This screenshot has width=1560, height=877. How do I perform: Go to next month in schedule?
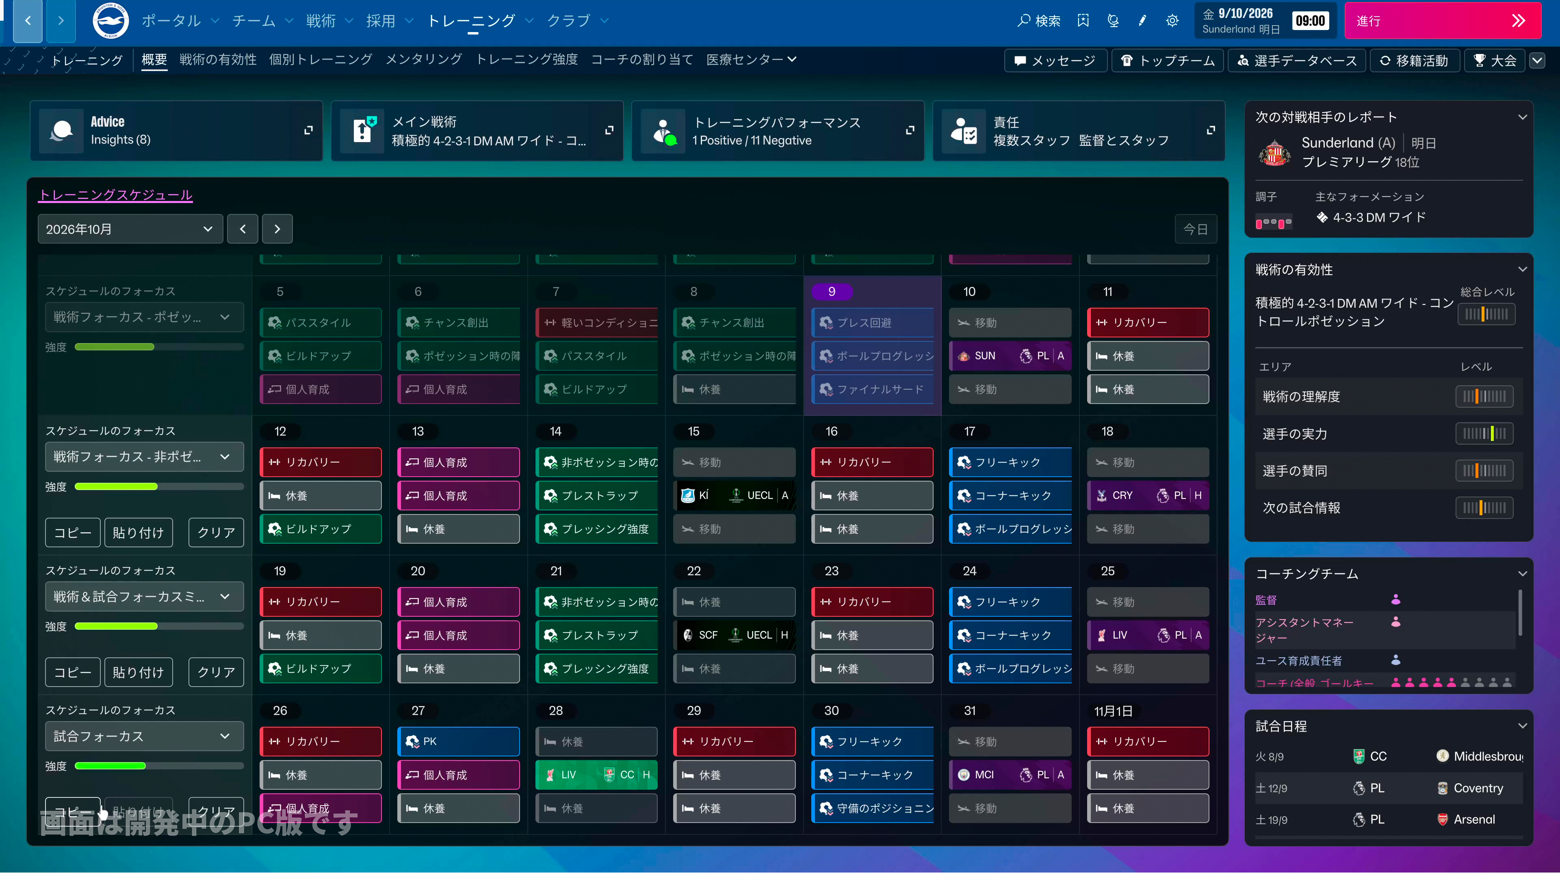click(277, 229)
